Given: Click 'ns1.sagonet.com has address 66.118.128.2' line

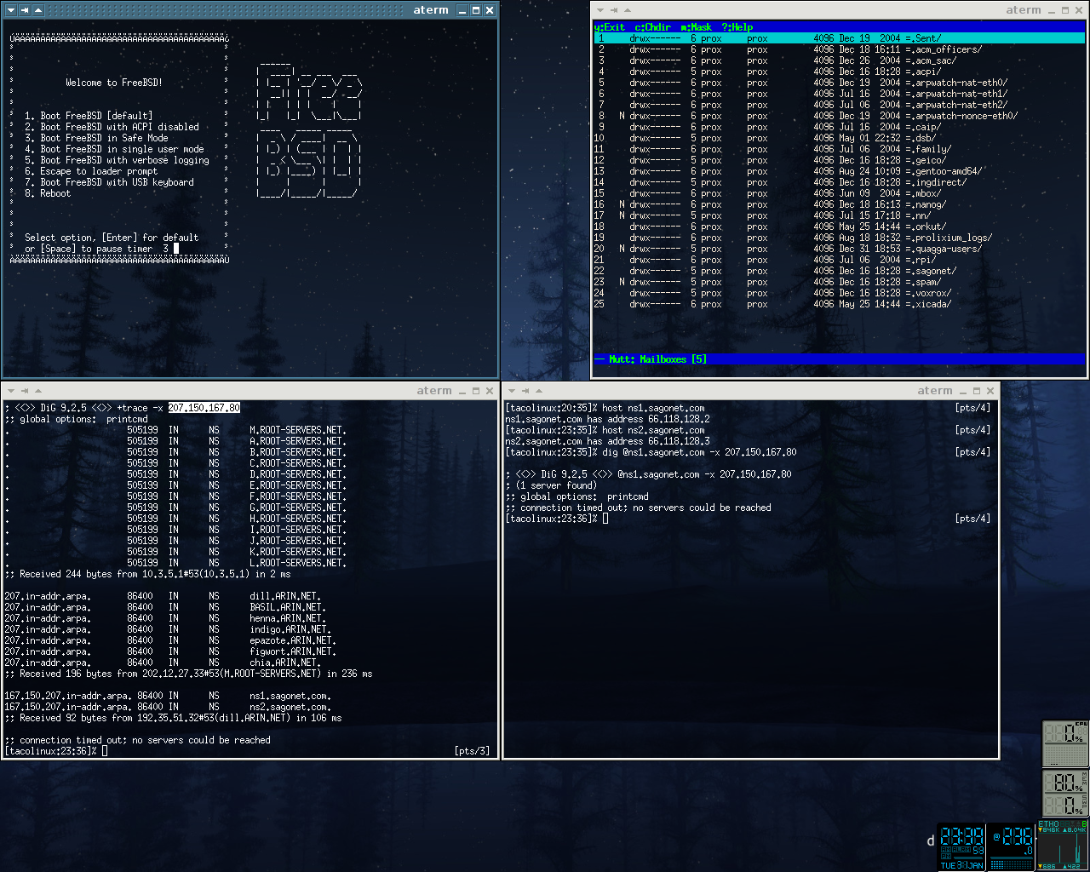Looking at the screenshot, I should 607,419.
